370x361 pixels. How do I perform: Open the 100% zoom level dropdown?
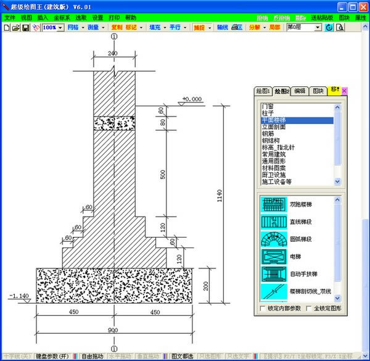pyautogui.click(x=60, y=28)
